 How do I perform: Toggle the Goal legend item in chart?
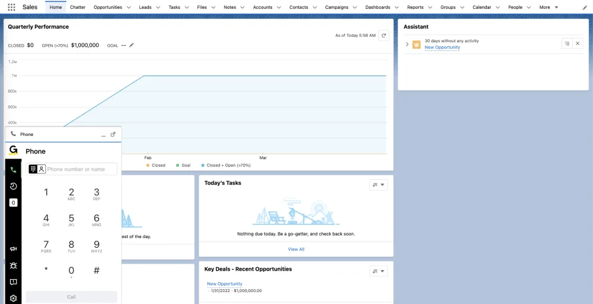[x=183, y=166]
